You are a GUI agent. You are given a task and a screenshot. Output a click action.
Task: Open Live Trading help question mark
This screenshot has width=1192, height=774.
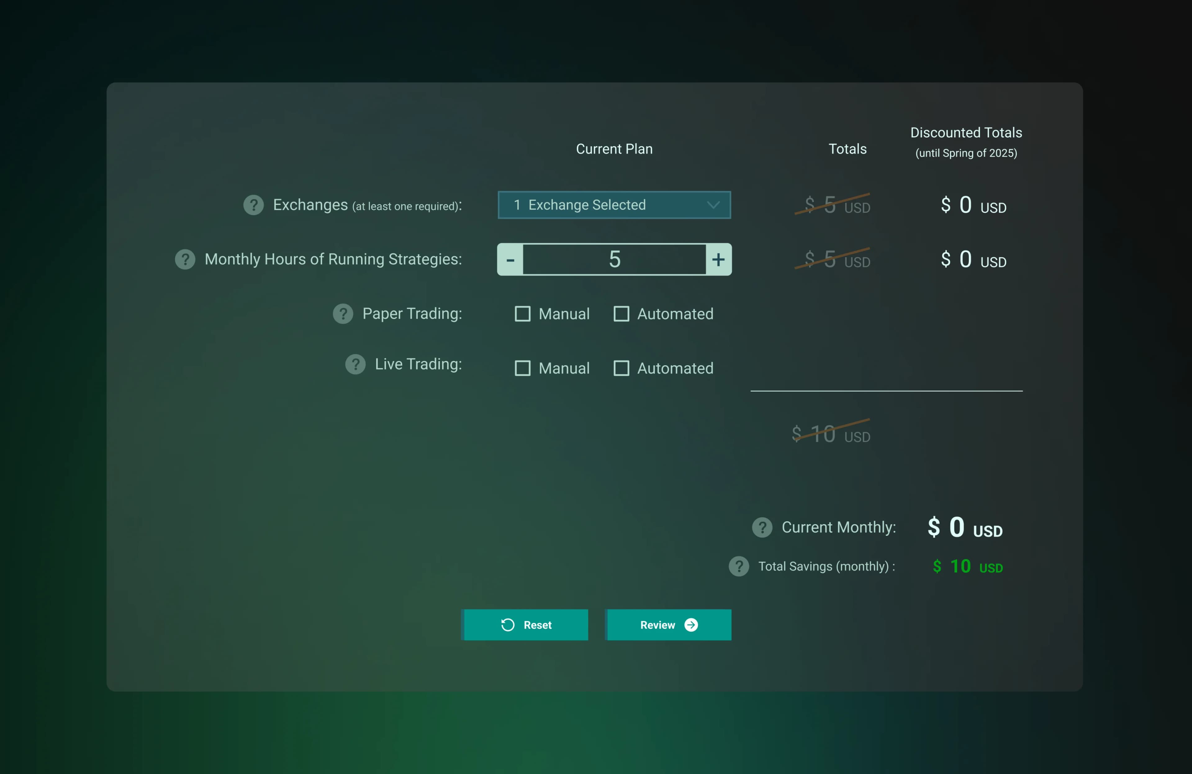(356, 364)
